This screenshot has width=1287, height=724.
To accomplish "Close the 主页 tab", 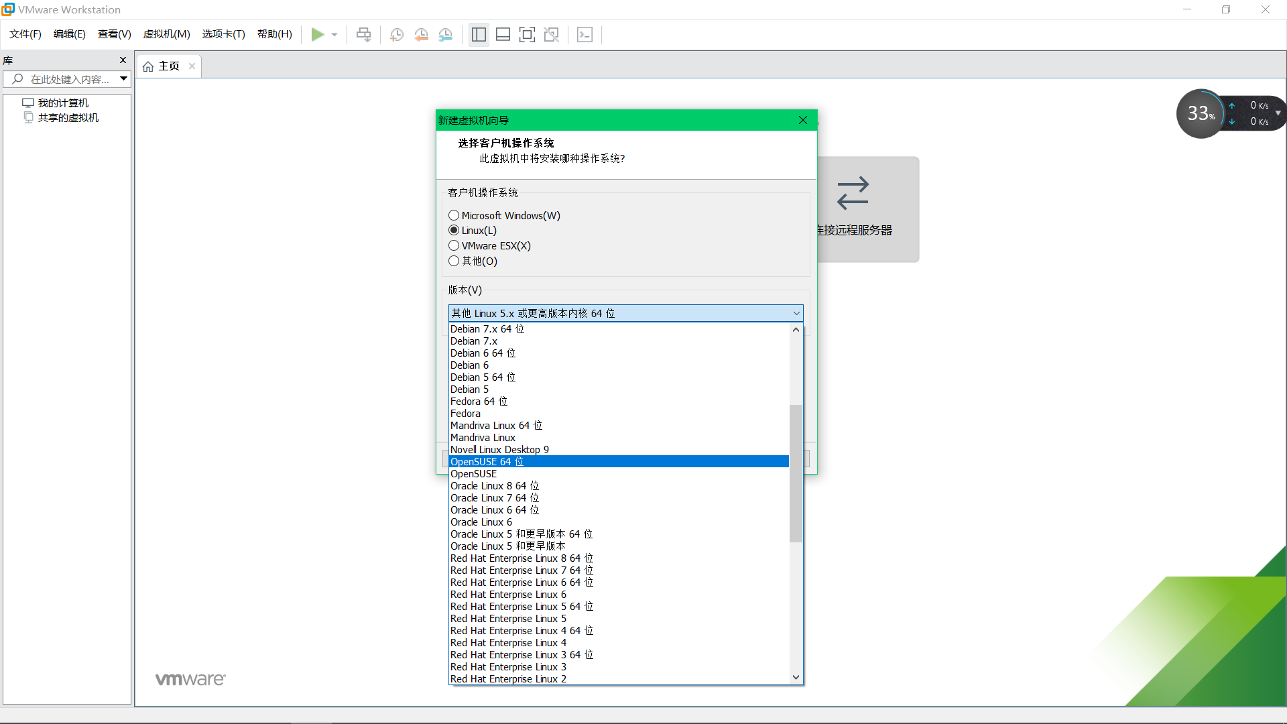I will click(x=192, y=66).
